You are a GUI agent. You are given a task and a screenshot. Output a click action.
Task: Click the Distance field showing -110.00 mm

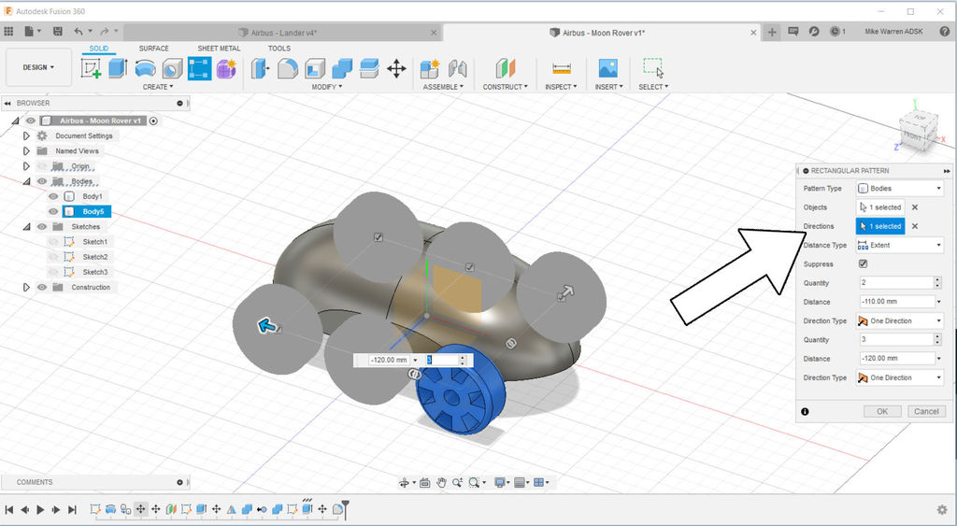(897, 302)
